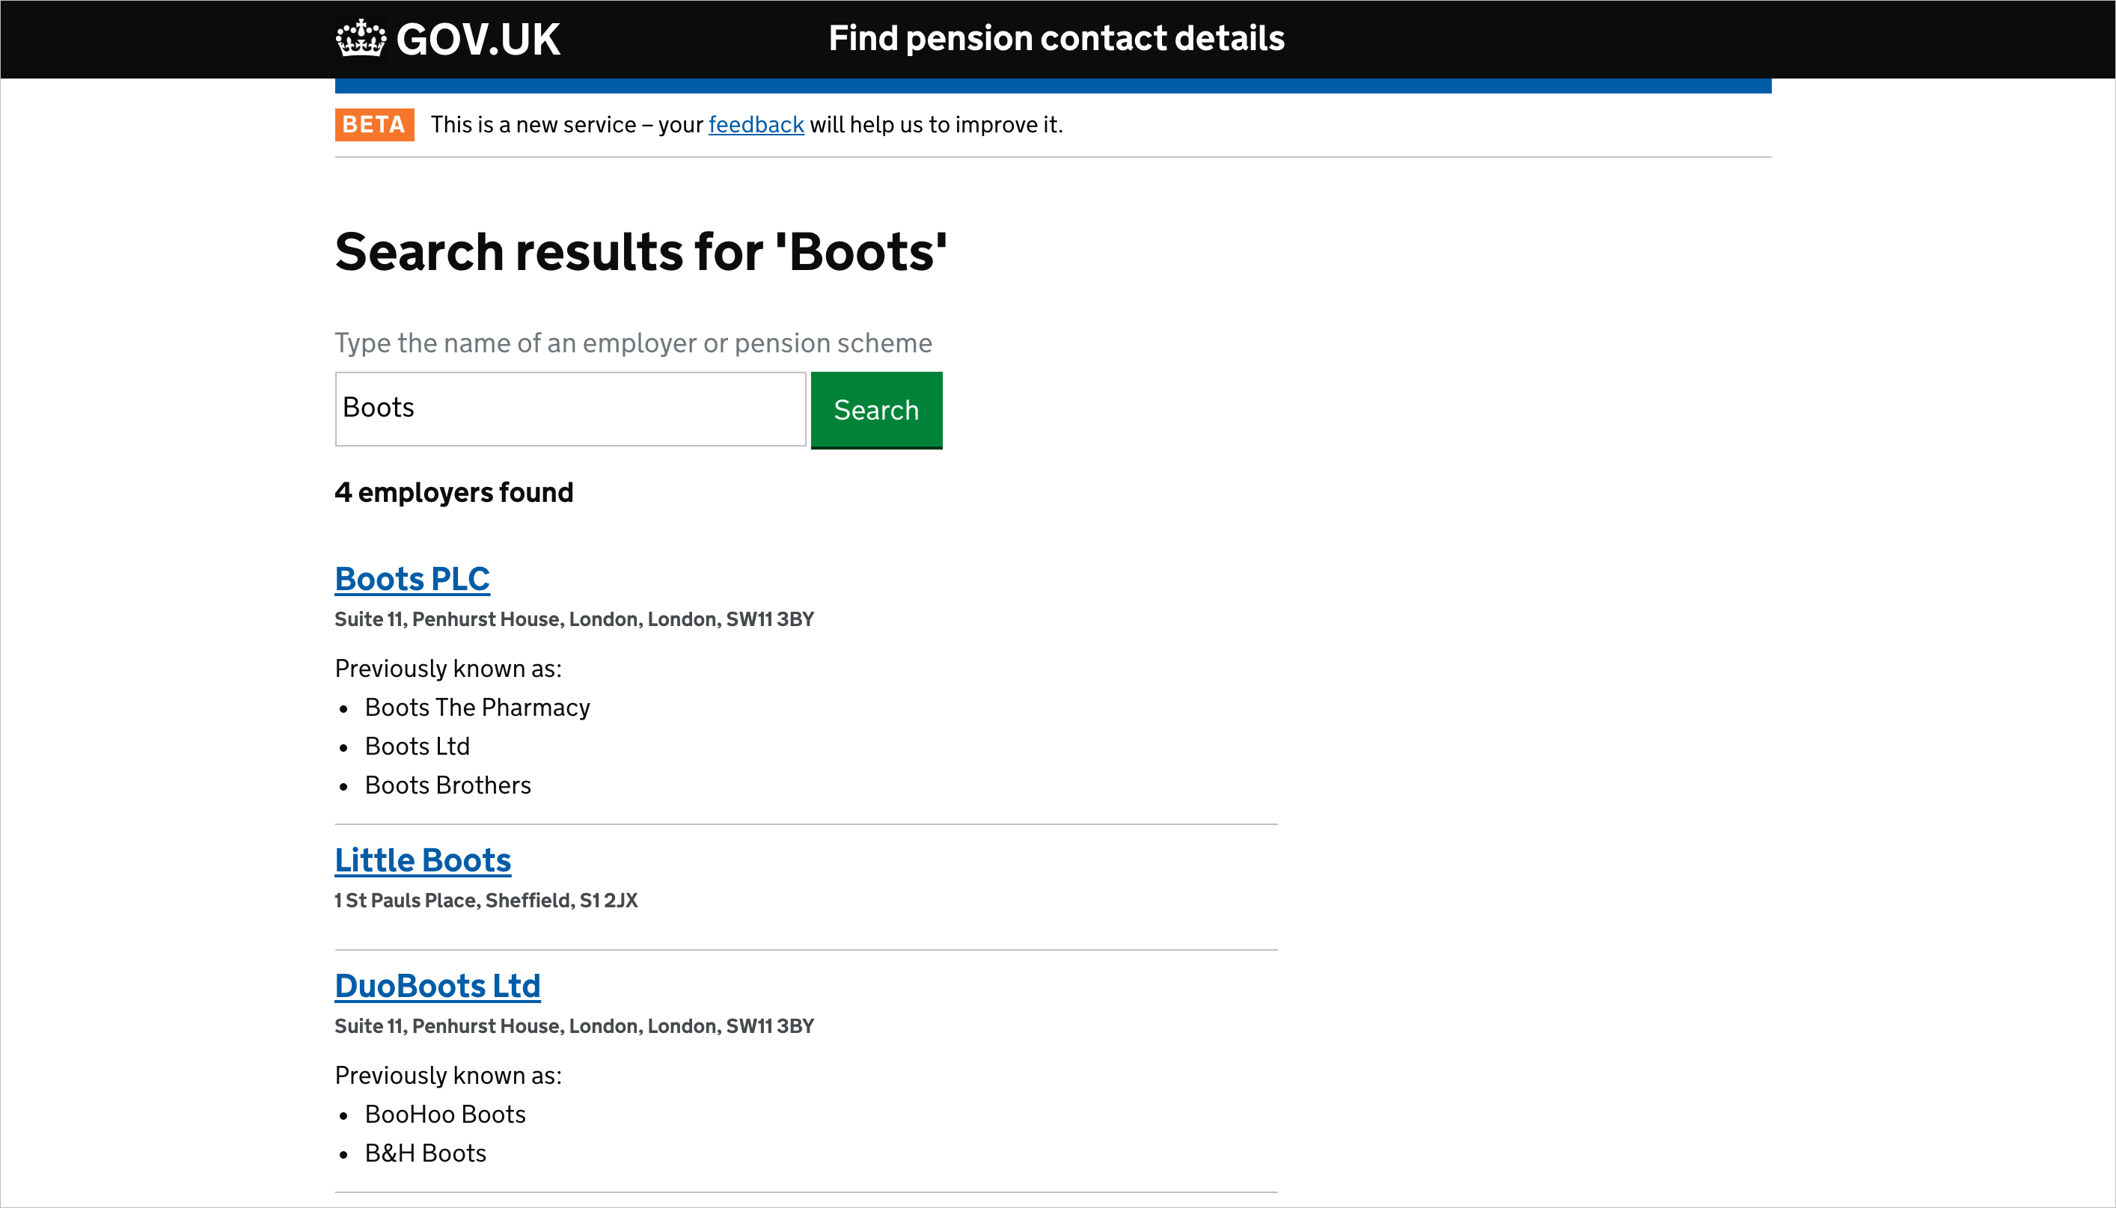This screenshot has height=1208, width=2116.
Task: Click the 'Boots The Pharmacy' former name entry
Action: (477, 708)
